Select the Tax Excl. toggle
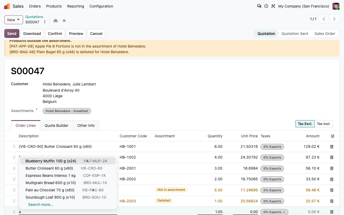344x215 pixels. pyautogui.click(x=305, y=124)
